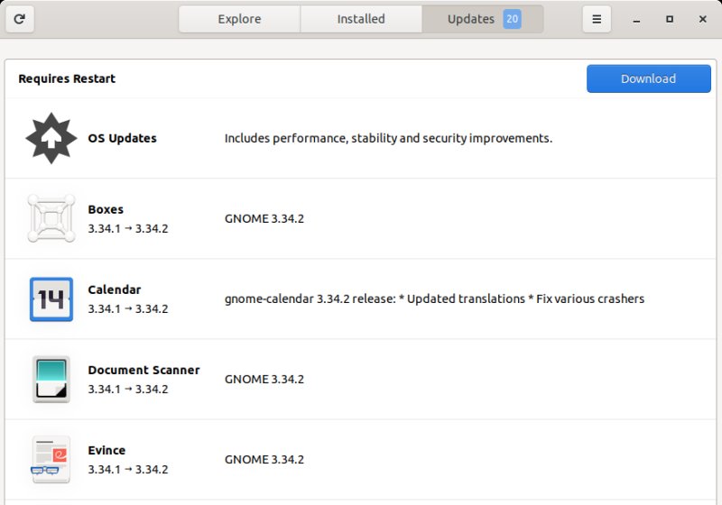Click the Boxes app icon

pos(51,218)
